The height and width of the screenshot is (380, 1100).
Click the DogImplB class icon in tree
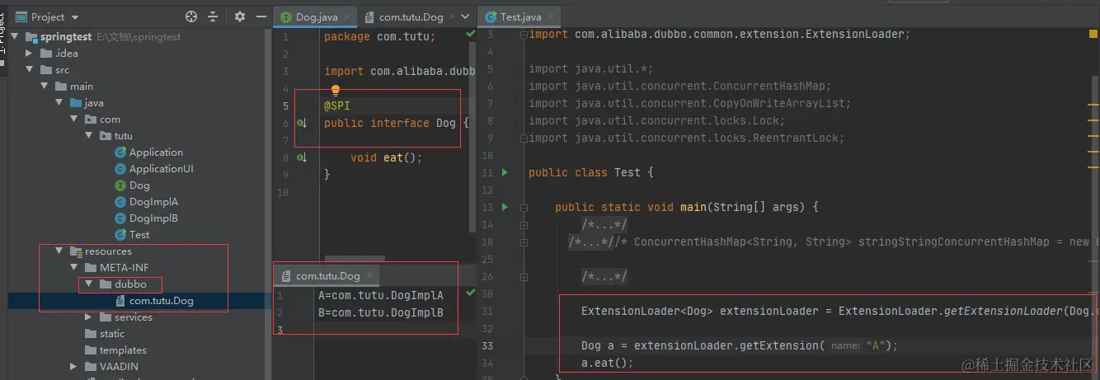tap(121, 218)
